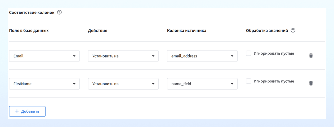334x127 pixels.
Task: Click the Действие column header
Action: 97,31
